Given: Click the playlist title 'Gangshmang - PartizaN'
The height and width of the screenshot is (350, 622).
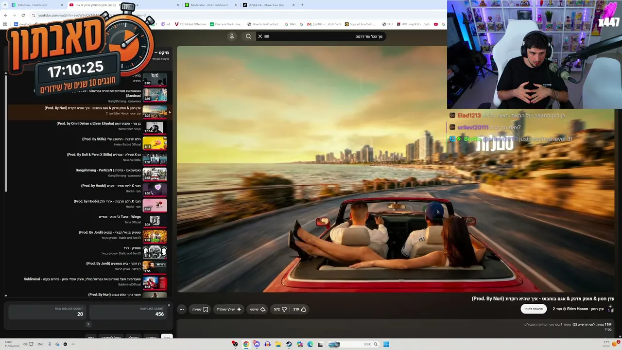Looking at the screenshot, I should pos(108,170).
